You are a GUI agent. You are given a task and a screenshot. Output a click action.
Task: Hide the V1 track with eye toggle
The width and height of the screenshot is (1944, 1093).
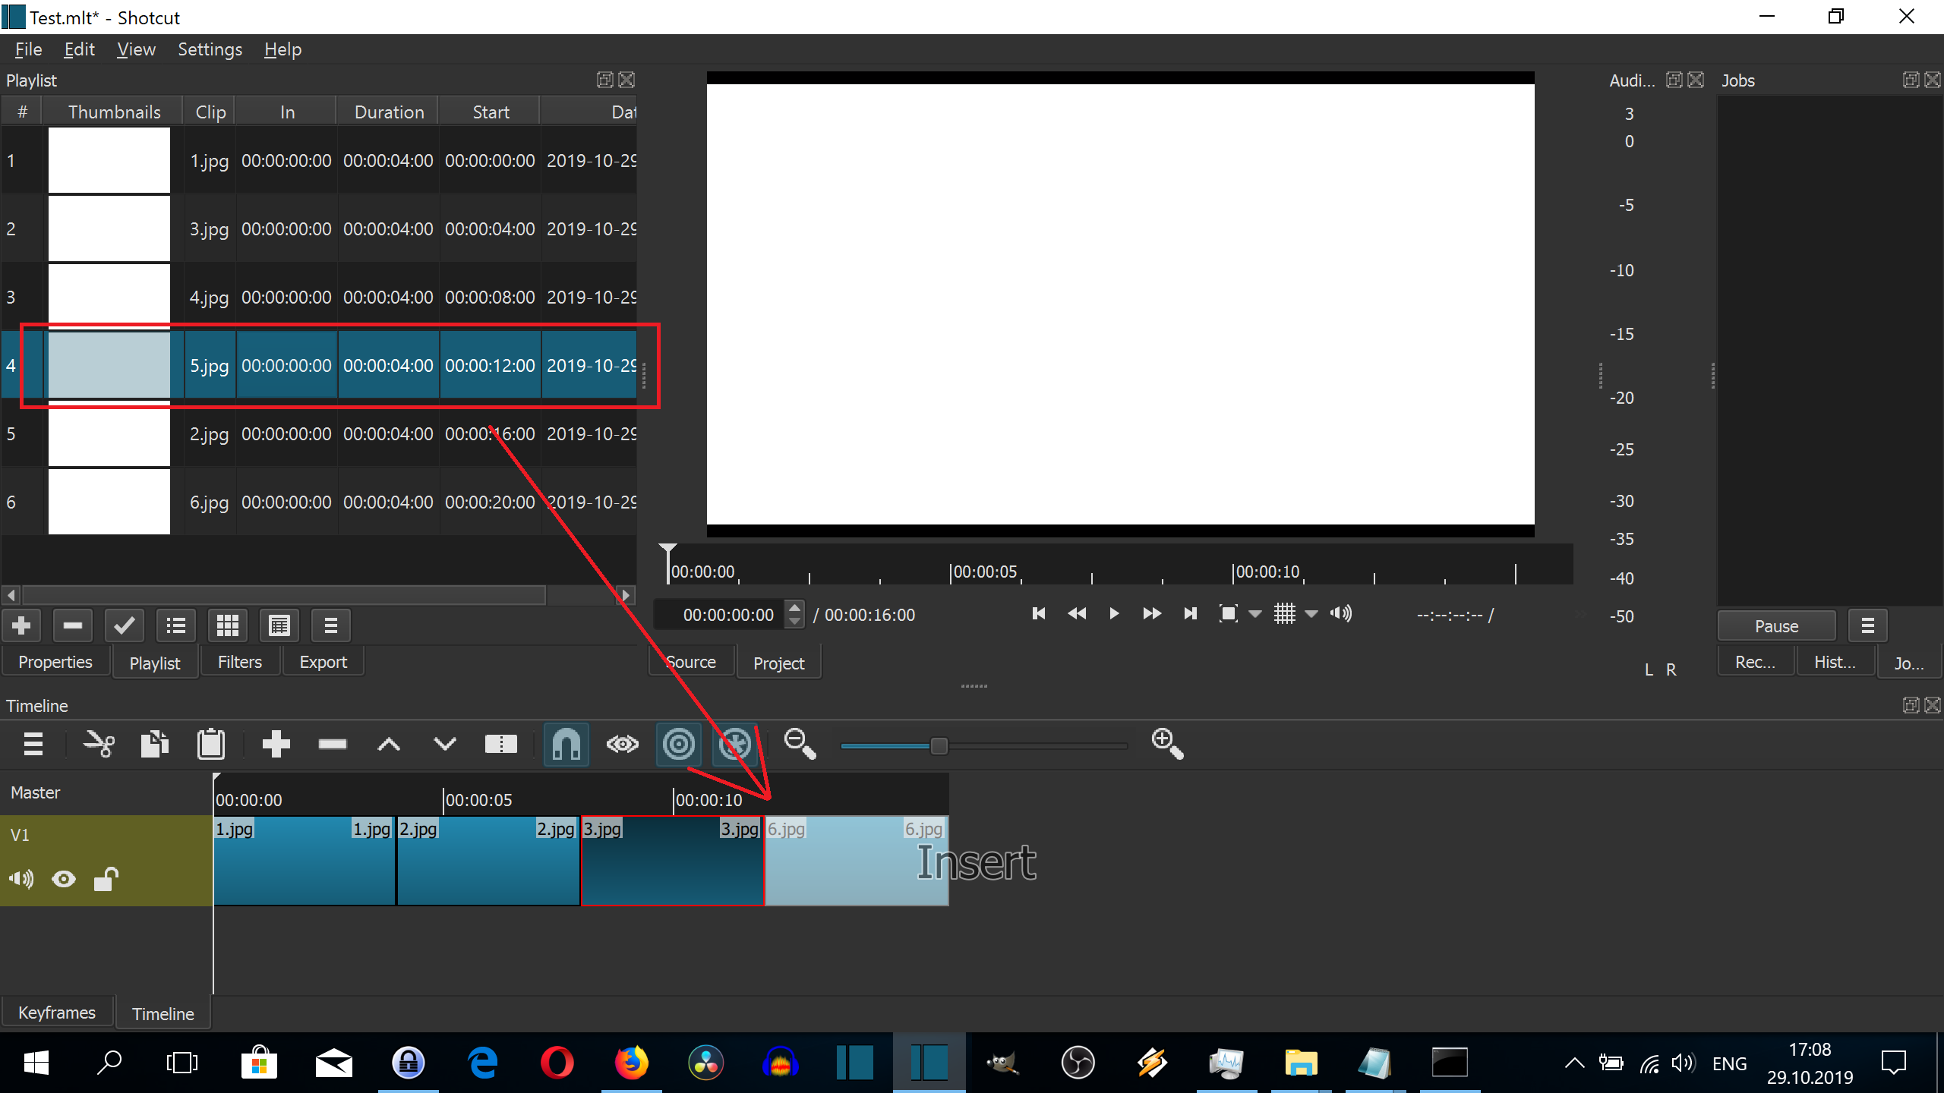click(x=63, y=878)
